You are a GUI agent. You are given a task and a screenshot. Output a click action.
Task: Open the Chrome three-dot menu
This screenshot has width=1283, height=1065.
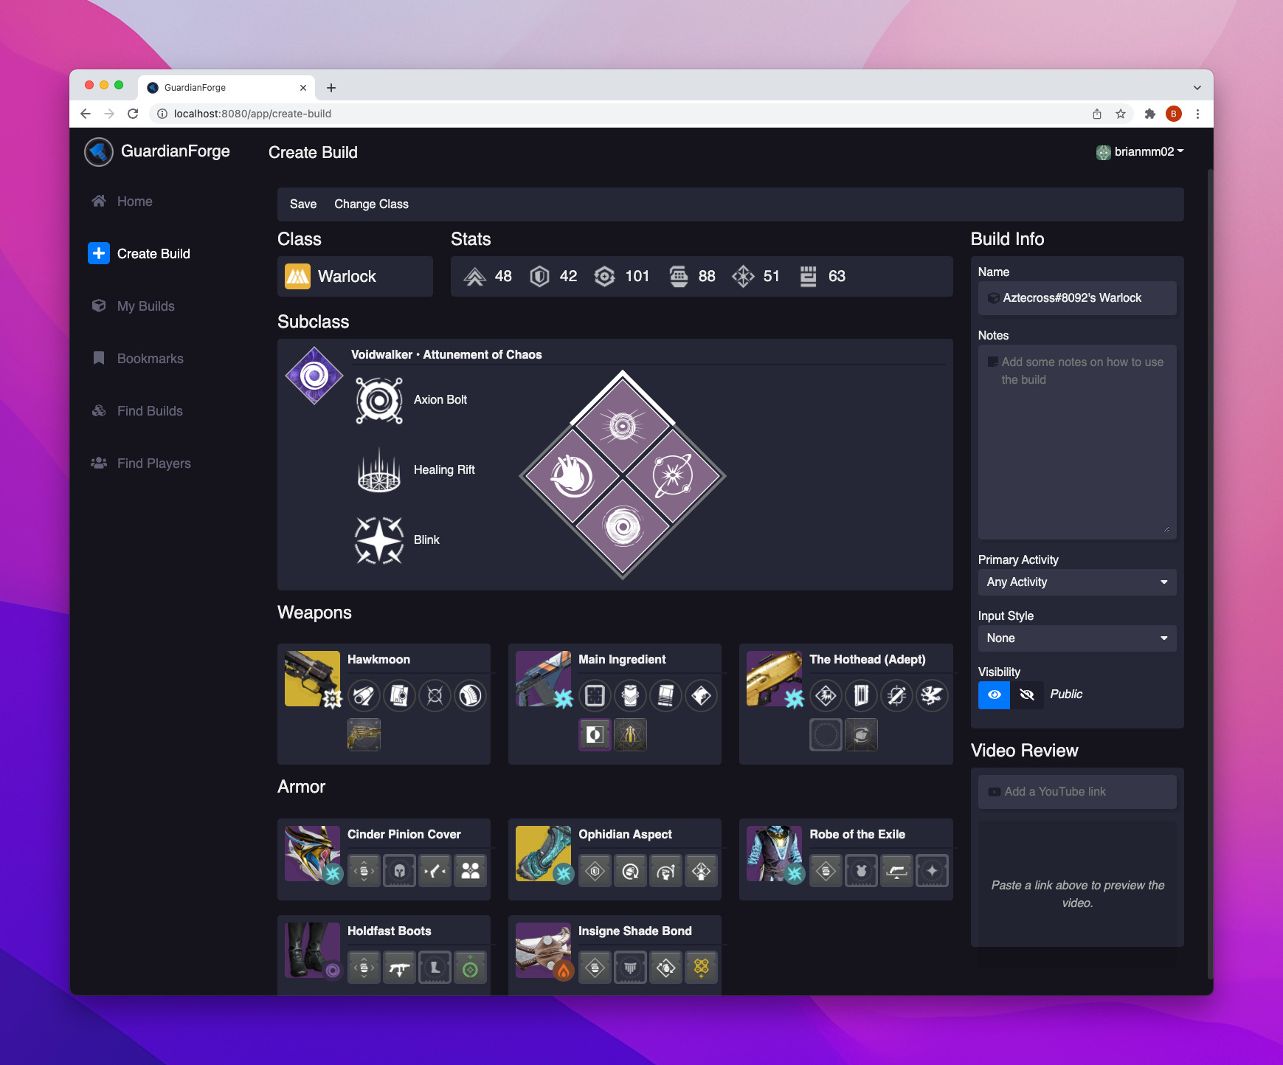point(1197,114)
